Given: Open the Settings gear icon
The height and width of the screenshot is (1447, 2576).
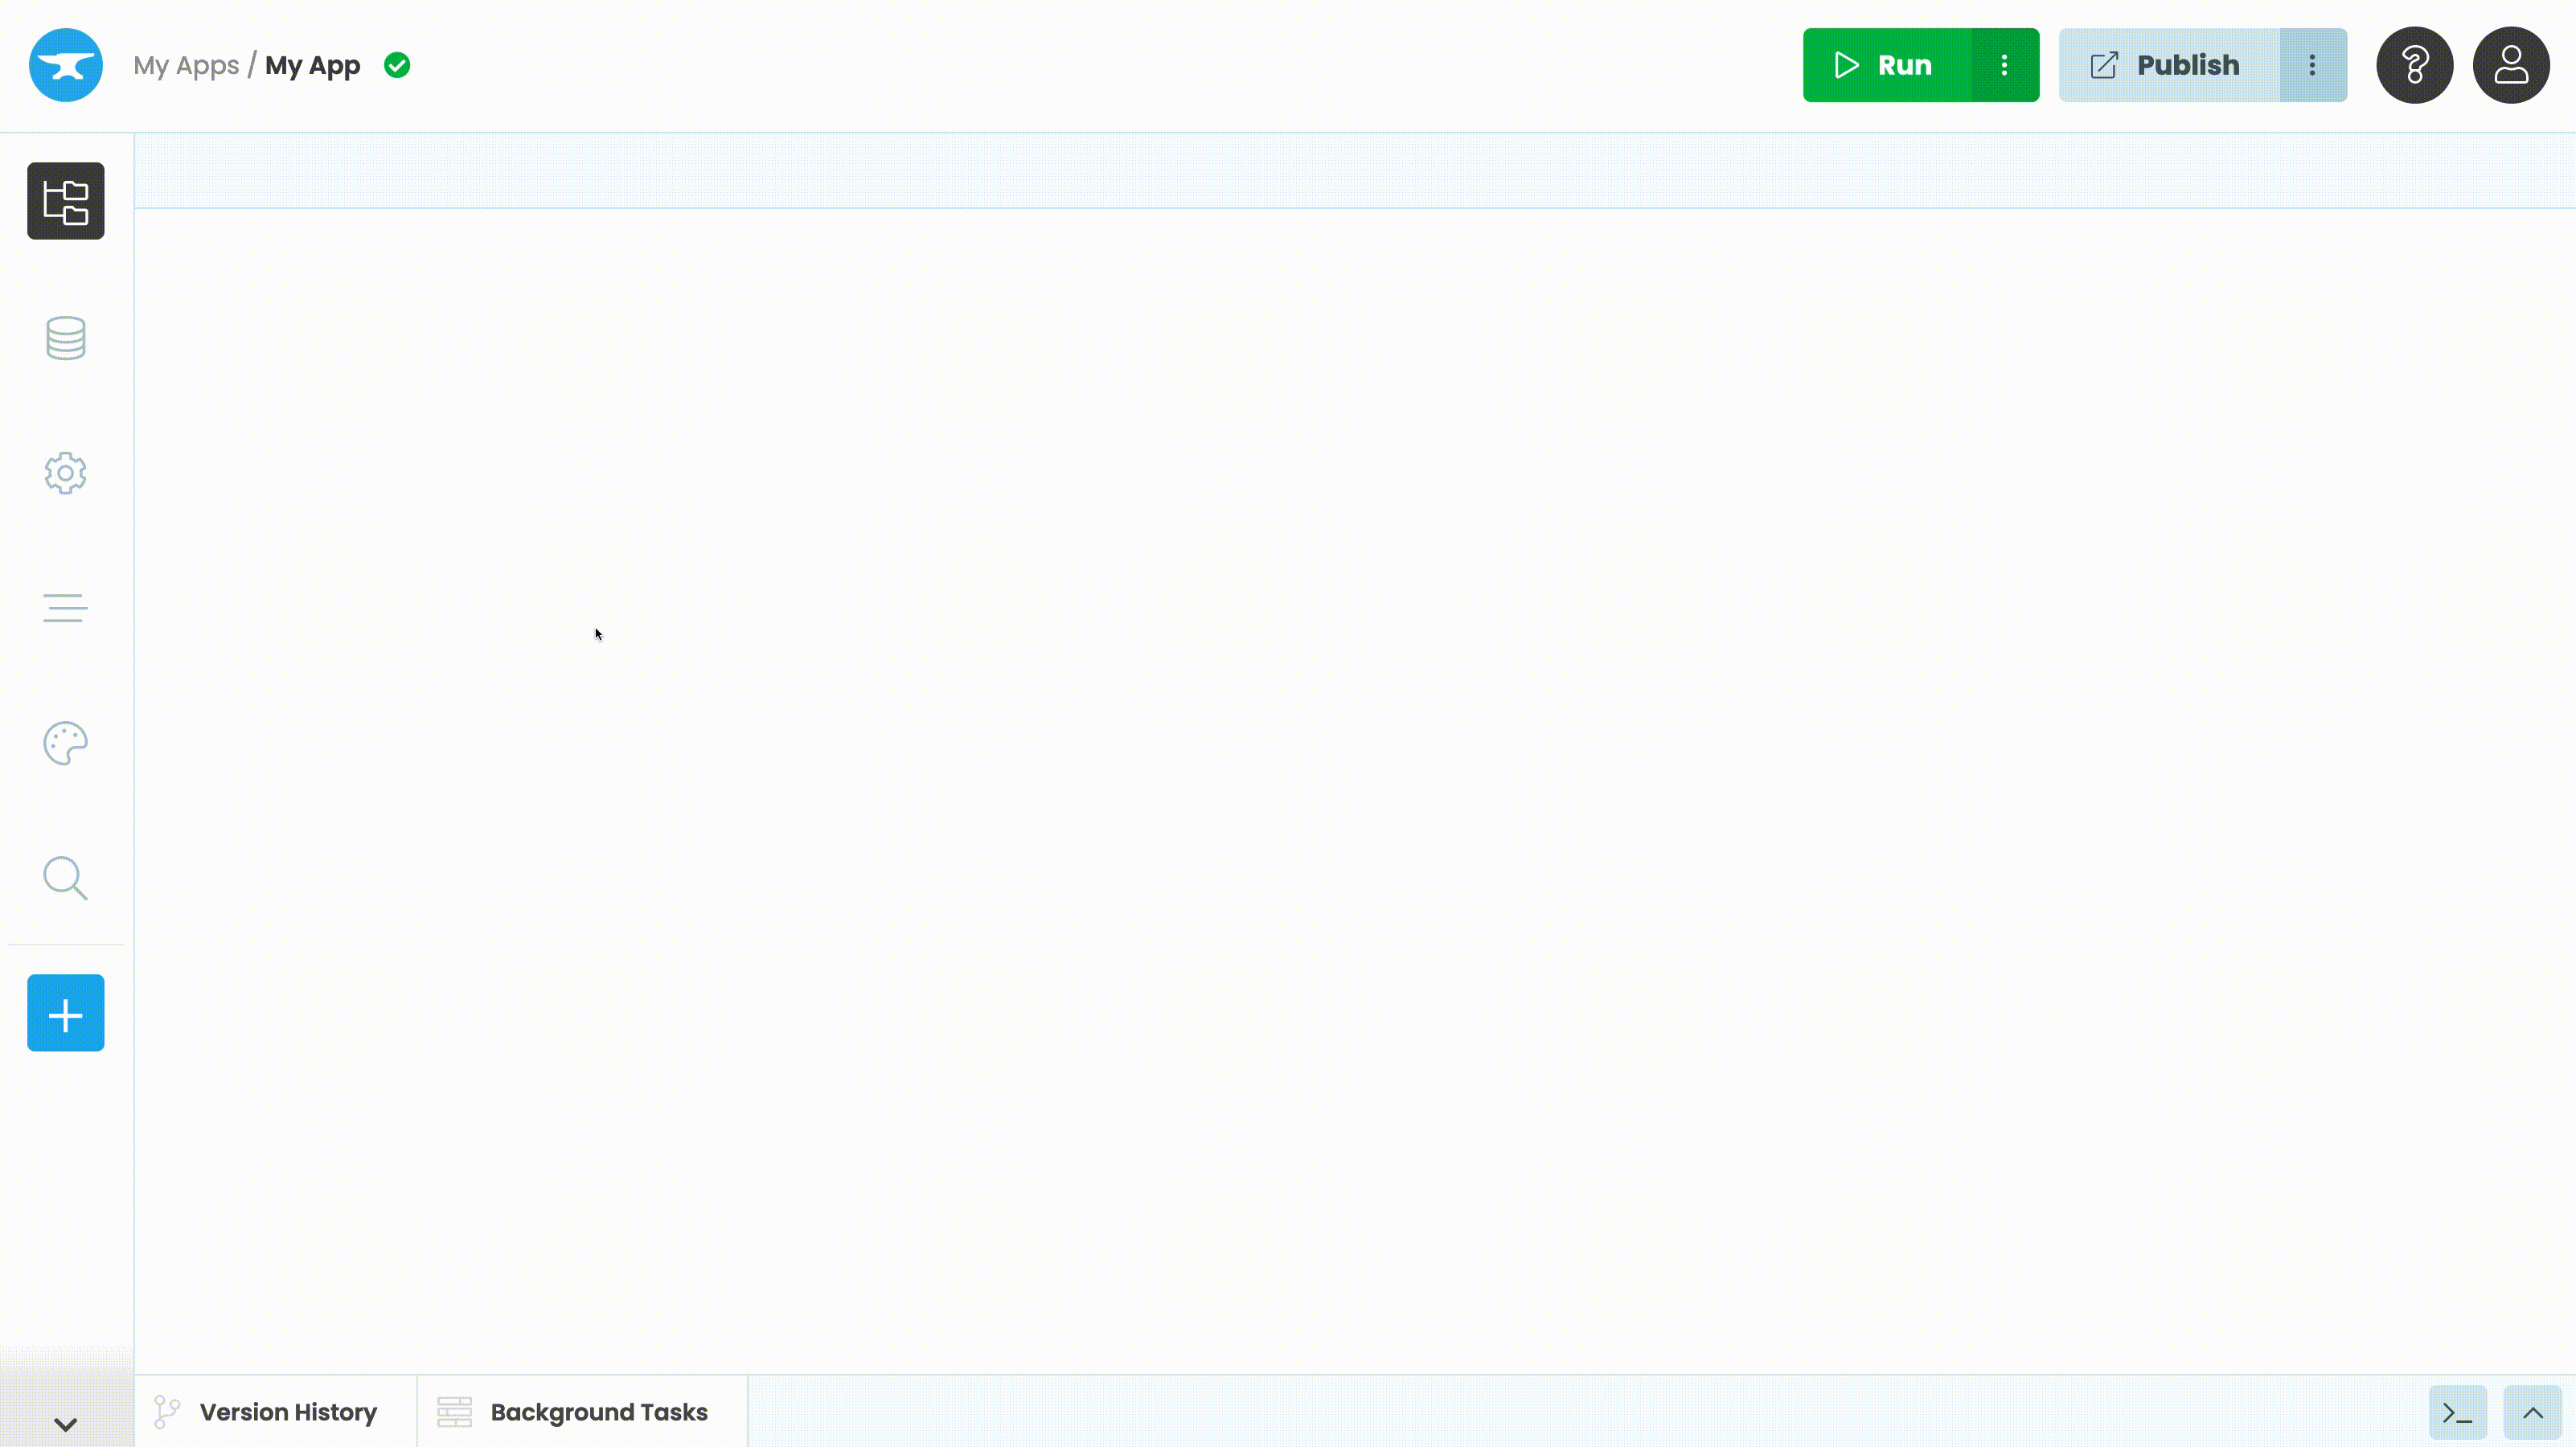Looking at the screenshot, I should [66, 473].
